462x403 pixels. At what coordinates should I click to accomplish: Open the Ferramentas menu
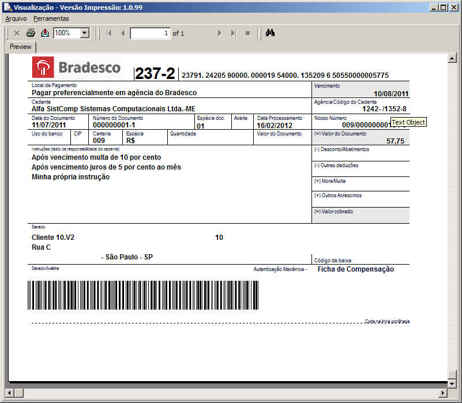coord(51,18)
